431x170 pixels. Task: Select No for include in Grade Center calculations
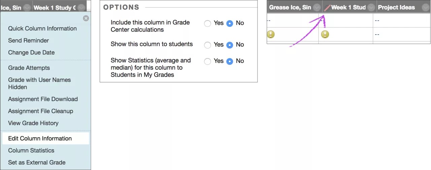click(230, 23)
